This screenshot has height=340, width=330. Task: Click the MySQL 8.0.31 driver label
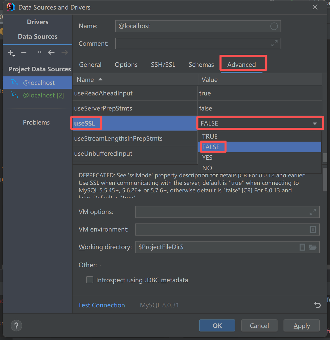[x=159, y=305]
